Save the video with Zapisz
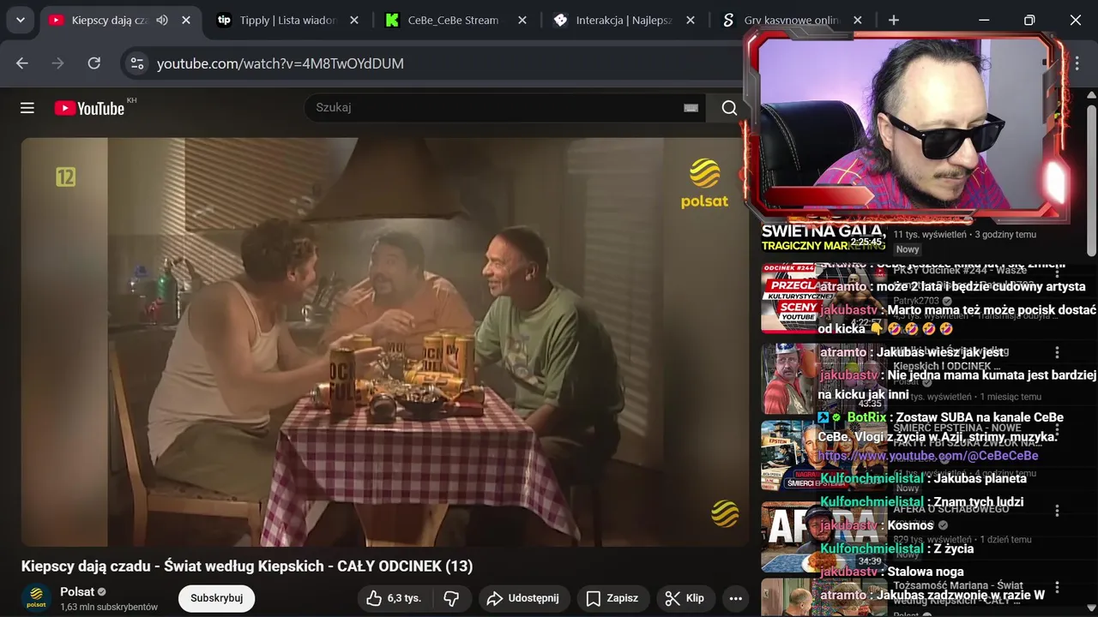This screenshot has width=1098, height=617. tap(612, 598)
